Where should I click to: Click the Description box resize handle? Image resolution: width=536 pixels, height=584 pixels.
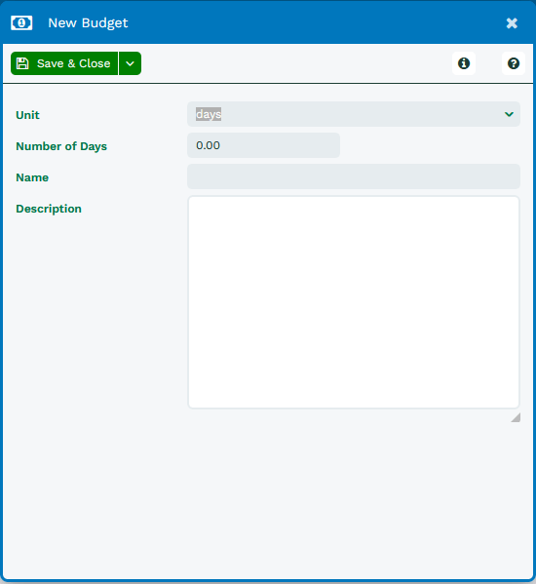coord(516,417)
